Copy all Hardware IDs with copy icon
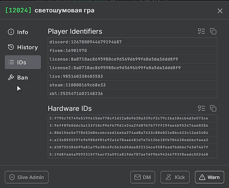Viewport: 229px width, 188px height. [x=213, y=108]
